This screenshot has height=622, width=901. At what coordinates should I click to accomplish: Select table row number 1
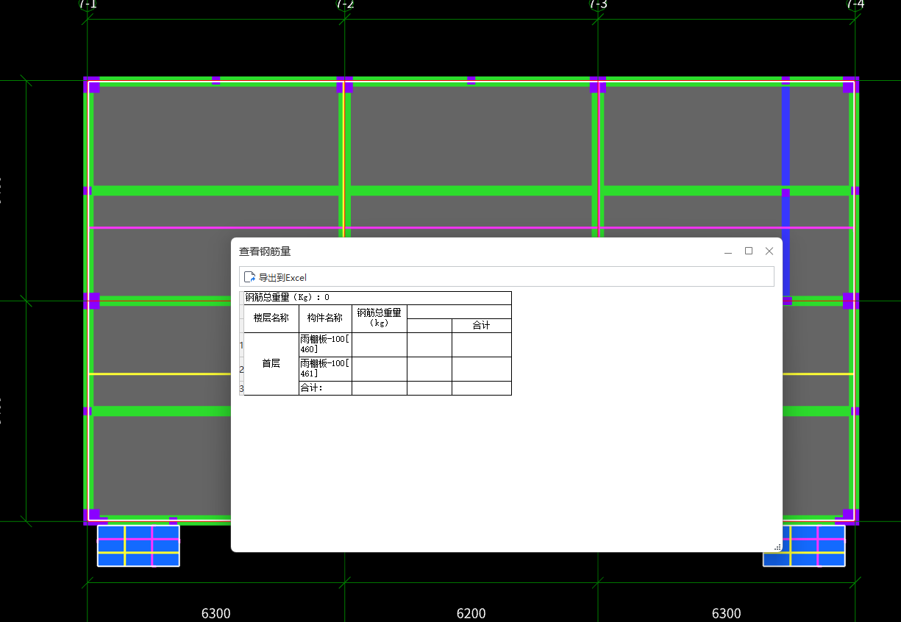click(241, 345)
